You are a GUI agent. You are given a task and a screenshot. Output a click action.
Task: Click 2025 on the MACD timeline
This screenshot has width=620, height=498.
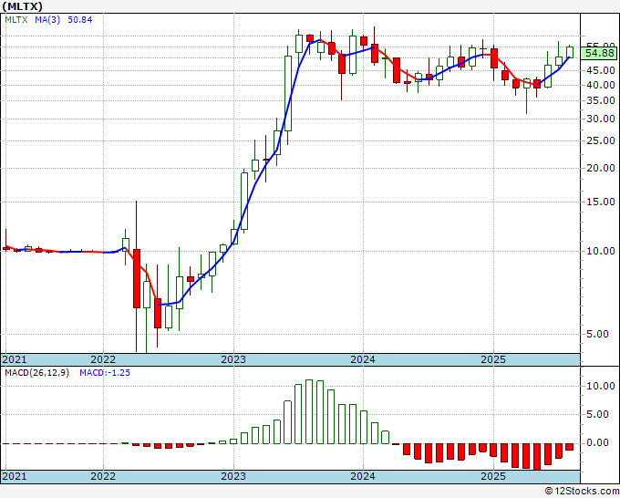[493, 476]
